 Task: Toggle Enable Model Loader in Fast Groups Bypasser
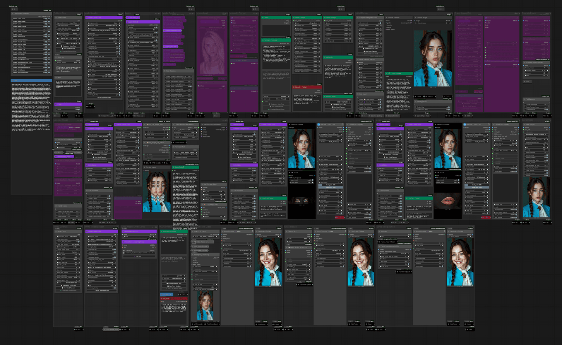(46, 21)
